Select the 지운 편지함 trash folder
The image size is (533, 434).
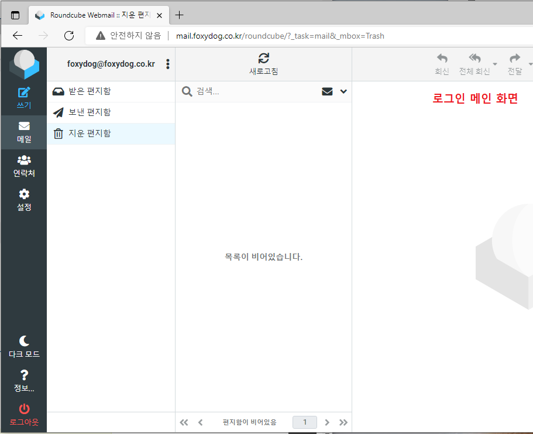(111, 134)
